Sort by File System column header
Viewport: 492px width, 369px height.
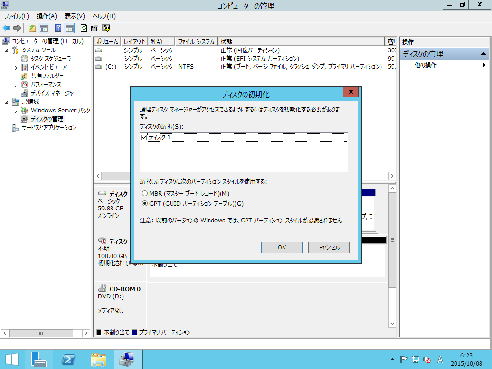click(196, 41)
